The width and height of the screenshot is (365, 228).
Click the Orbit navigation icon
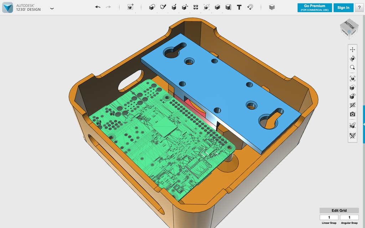[x=352, y=58]
